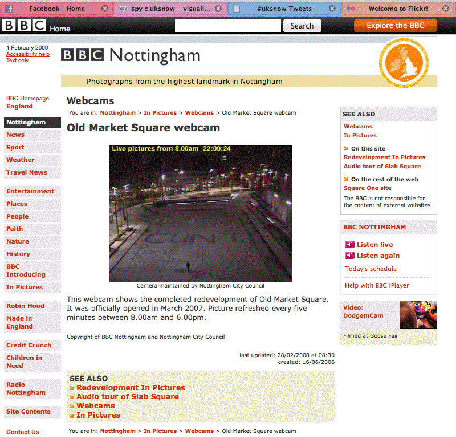Open Credit Crunch in the sidebar
This screenshot has height=437, width=456.
coord(32,345)
